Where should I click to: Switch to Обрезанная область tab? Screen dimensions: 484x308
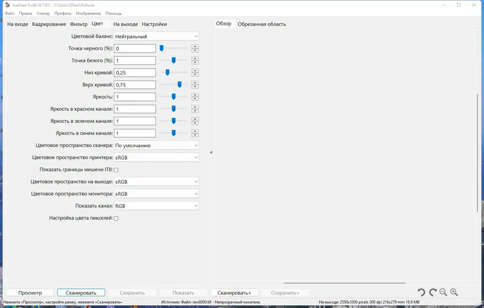[262, 24]
